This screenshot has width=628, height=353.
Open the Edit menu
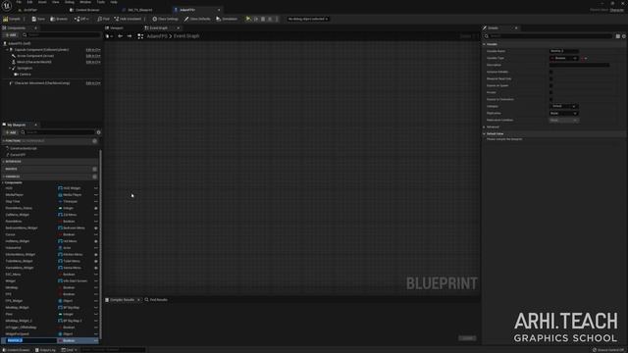pyautogui.click(x=29, y=2)
